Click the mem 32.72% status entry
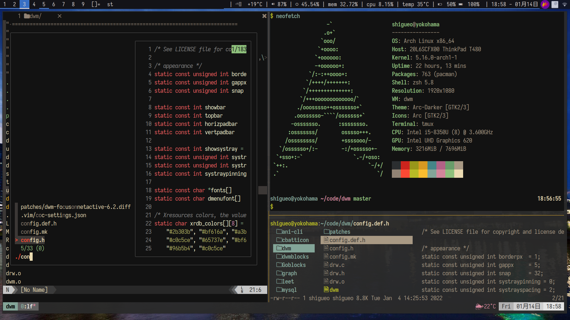 [343, 4]
